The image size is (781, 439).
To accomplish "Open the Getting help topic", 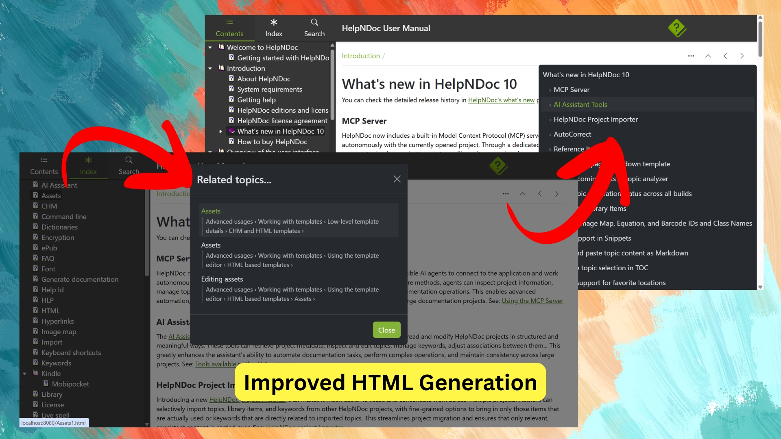I will (256, 100).
